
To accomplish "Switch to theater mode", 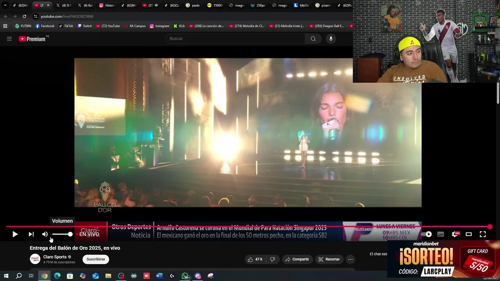I will pyautogui.click(x=469, y=234).
